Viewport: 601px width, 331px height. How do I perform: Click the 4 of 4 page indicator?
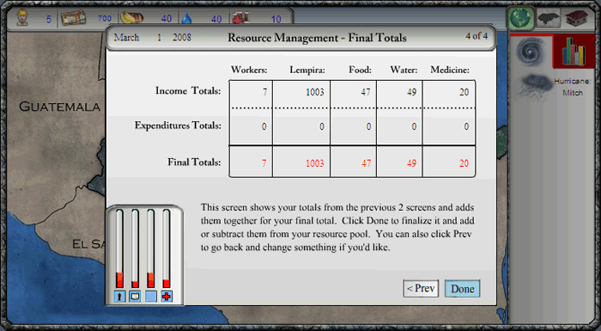[477, 36]
